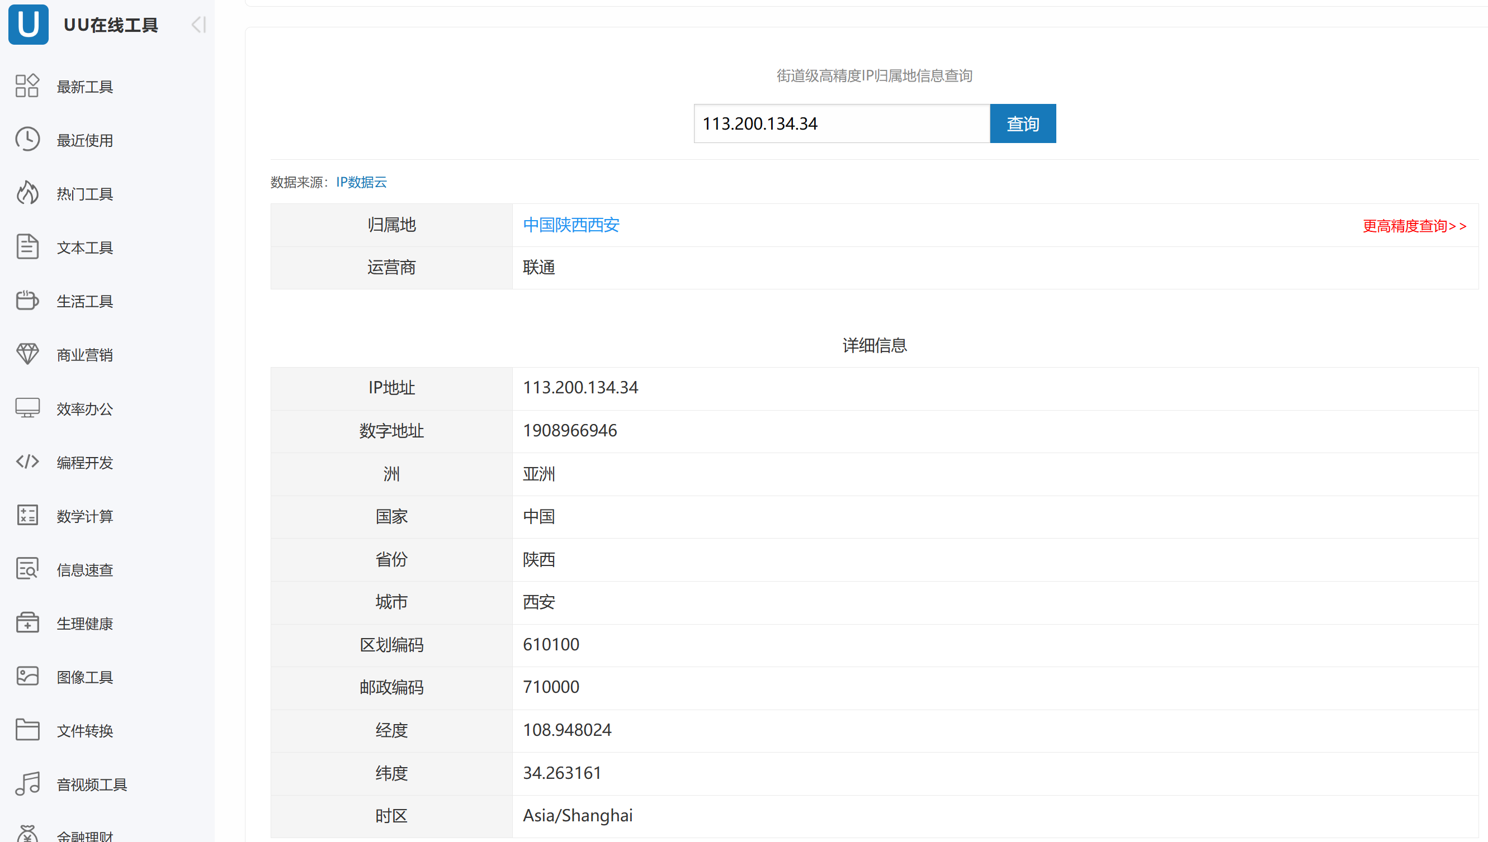Click the 生活工具 cup icon
1488x842 pixels.
27,301
